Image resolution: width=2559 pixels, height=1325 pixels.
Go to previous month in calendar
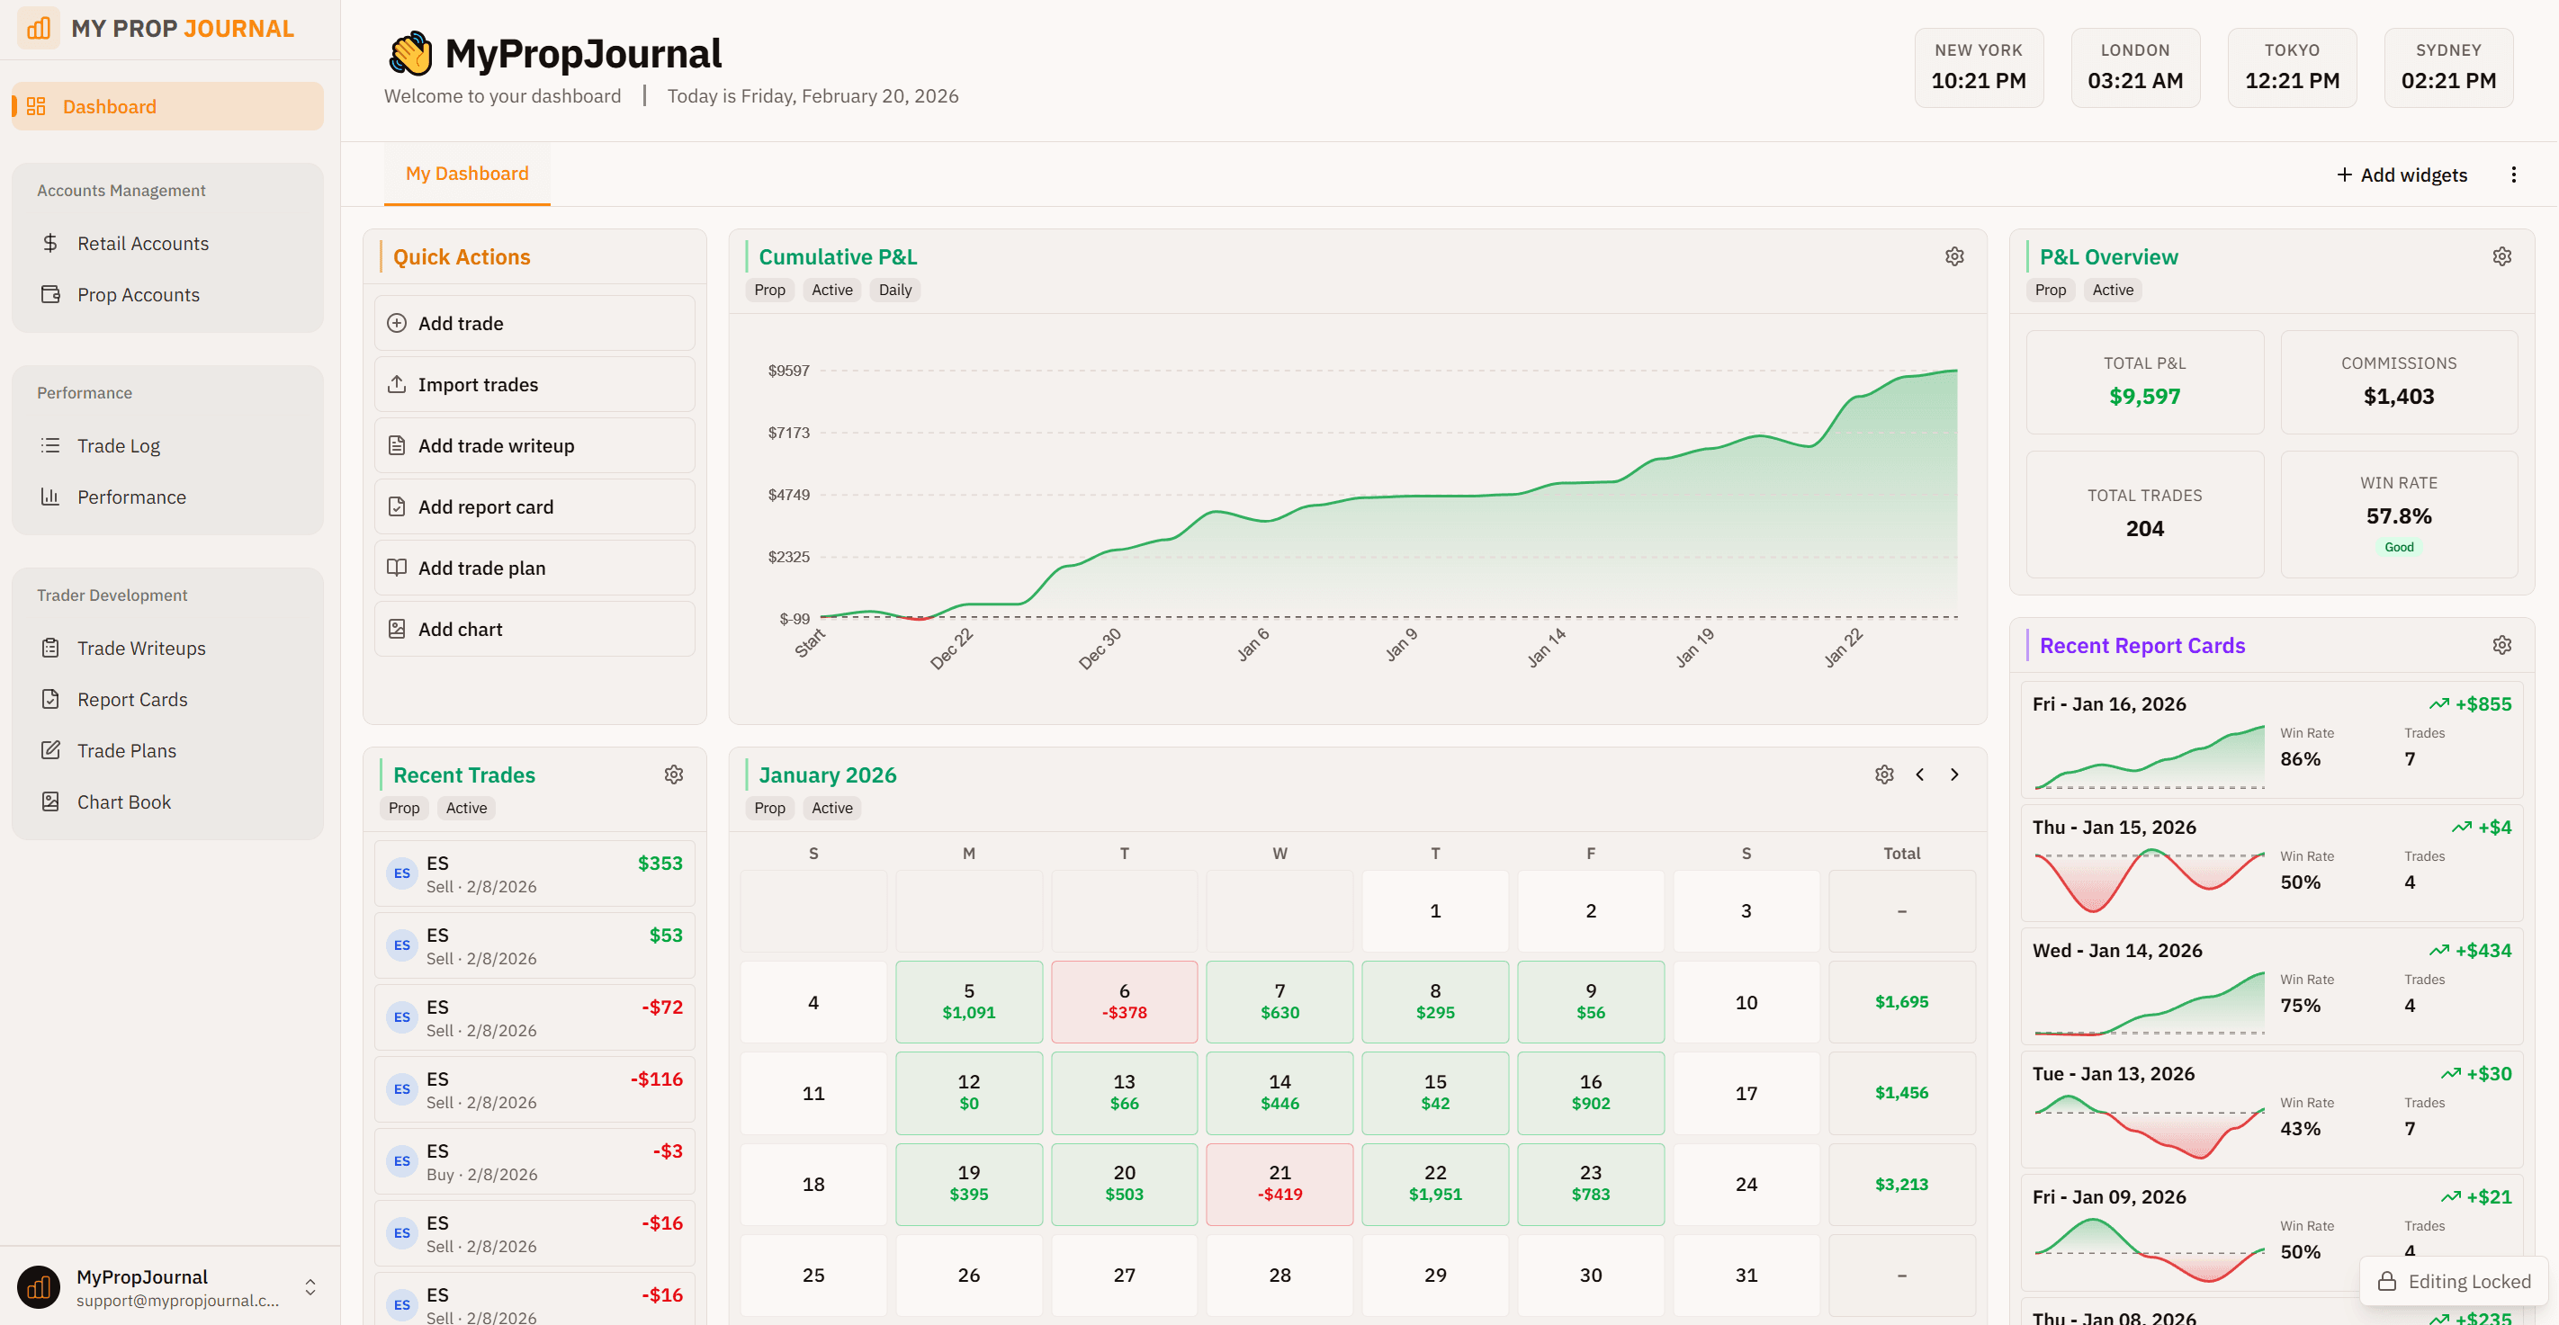click(x=1919, y=774)
